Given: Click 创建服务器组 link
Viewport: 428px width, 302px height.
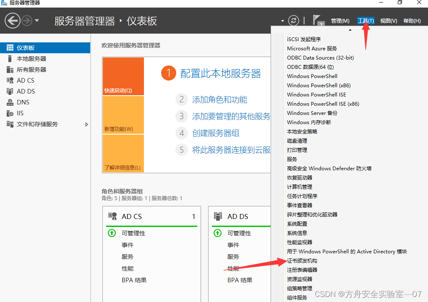Looking at the screenshot, I should tap(216, 133).
